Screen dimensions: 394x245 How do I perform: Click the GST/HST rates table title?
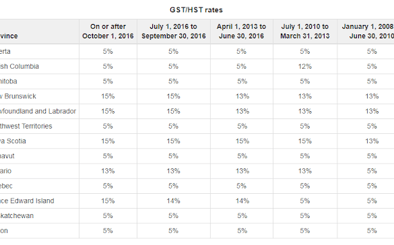point(196,10)
